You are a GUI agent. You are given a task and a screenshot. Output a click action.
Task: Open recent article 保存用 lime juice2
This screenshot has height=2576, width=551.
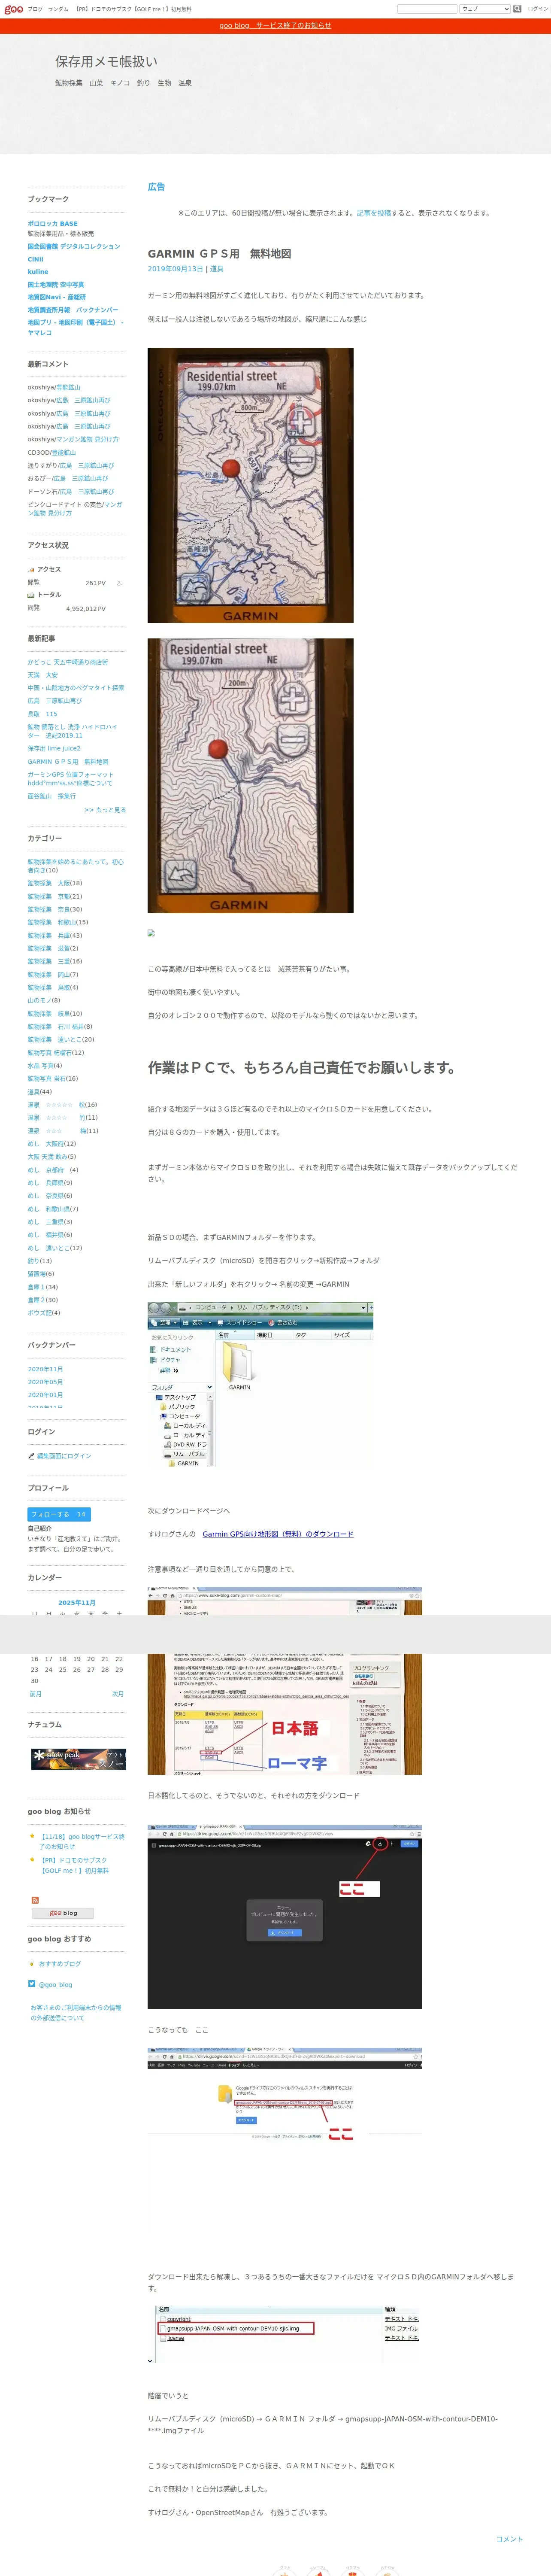click(54, 748)
